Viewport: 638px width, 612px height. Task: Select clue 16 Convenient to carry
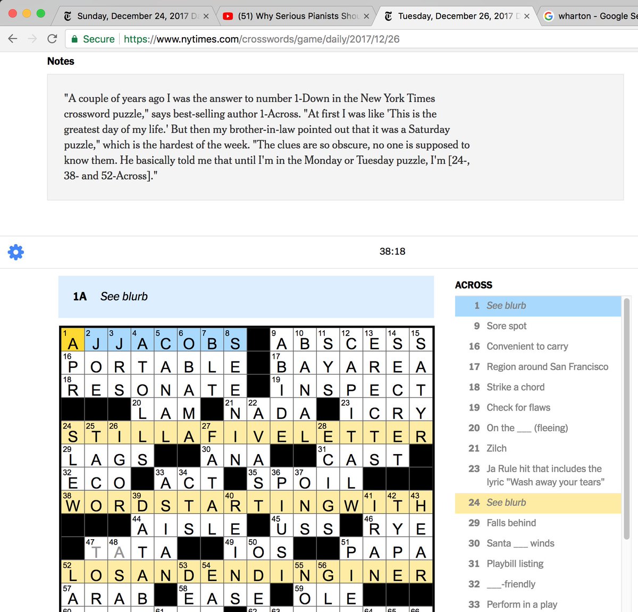[x=538, y=346]
